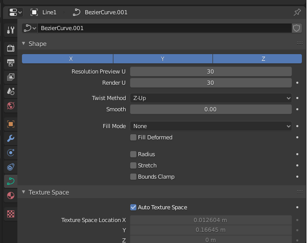Open the Object Data curve properties tab

tap(11, 181)
